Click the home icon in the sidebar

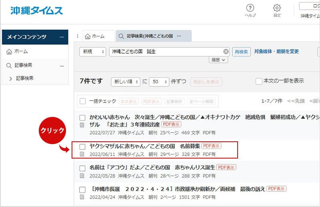9,52
